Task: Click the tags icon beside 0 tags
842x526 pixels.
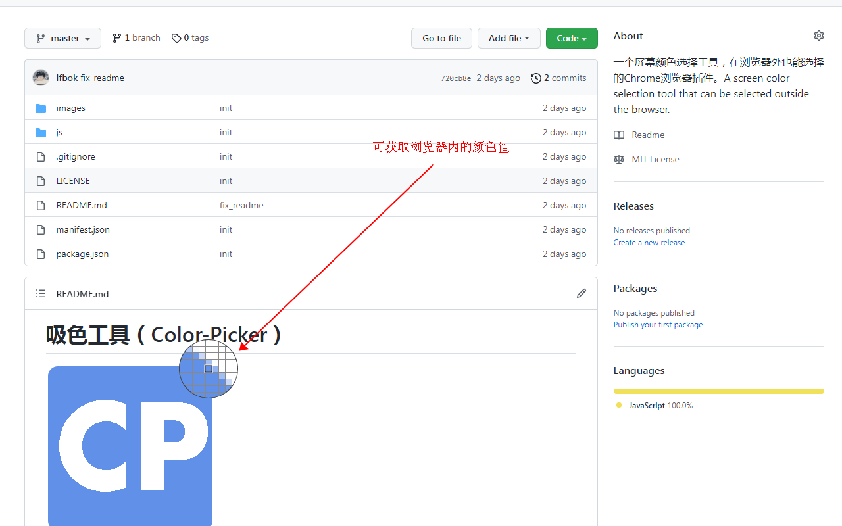Action: [176, 38]
